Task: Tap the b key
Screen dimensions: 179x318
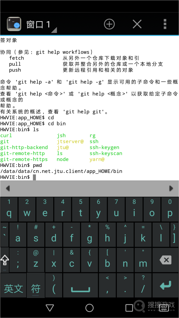Action: pyautogui.click(x=107, y=260)
